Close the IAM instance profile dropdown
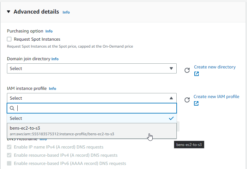Screen dimensions: 247x169 point(91,98)
